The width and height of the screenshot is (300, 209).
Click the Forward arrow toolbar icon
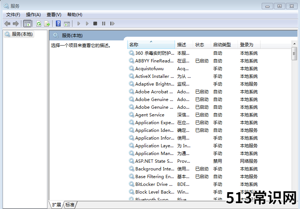pos(16,24)
